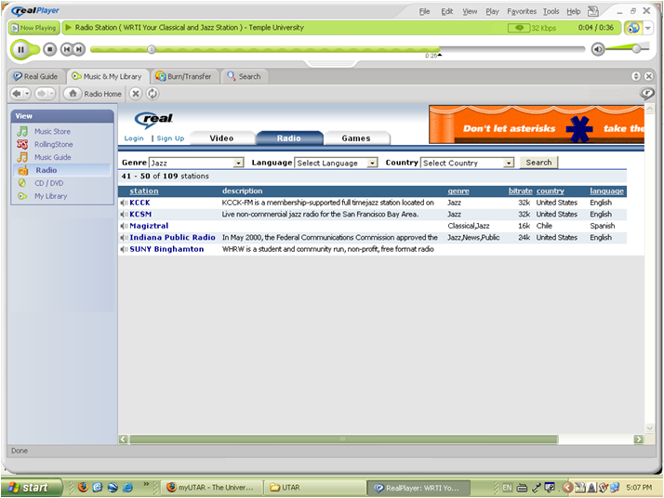The width and height of the screenshot is (664, 498).
Task: Open the Play menu
Action: (x=492, y=11)
